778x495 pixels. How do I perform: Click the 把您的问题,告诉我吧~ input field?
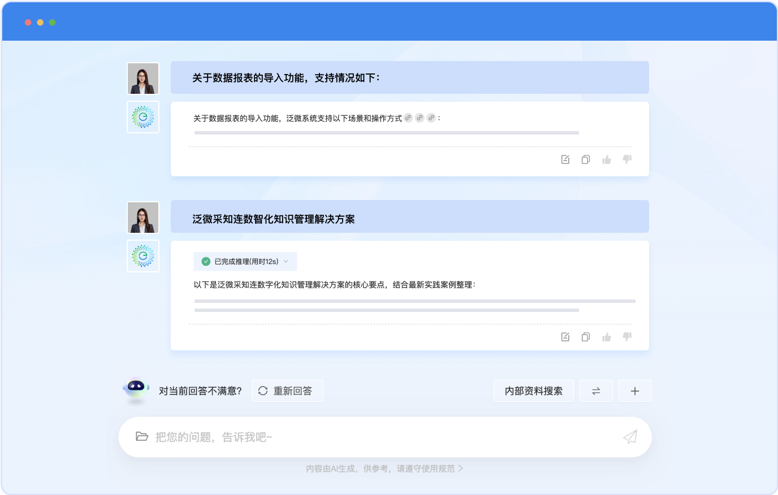[385, 437]
